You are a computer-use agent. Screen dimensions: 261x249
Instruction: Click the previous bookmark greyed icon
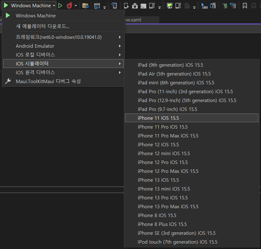[253, 6]
